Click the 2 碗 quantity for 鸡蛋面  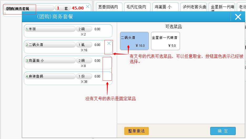84,61
